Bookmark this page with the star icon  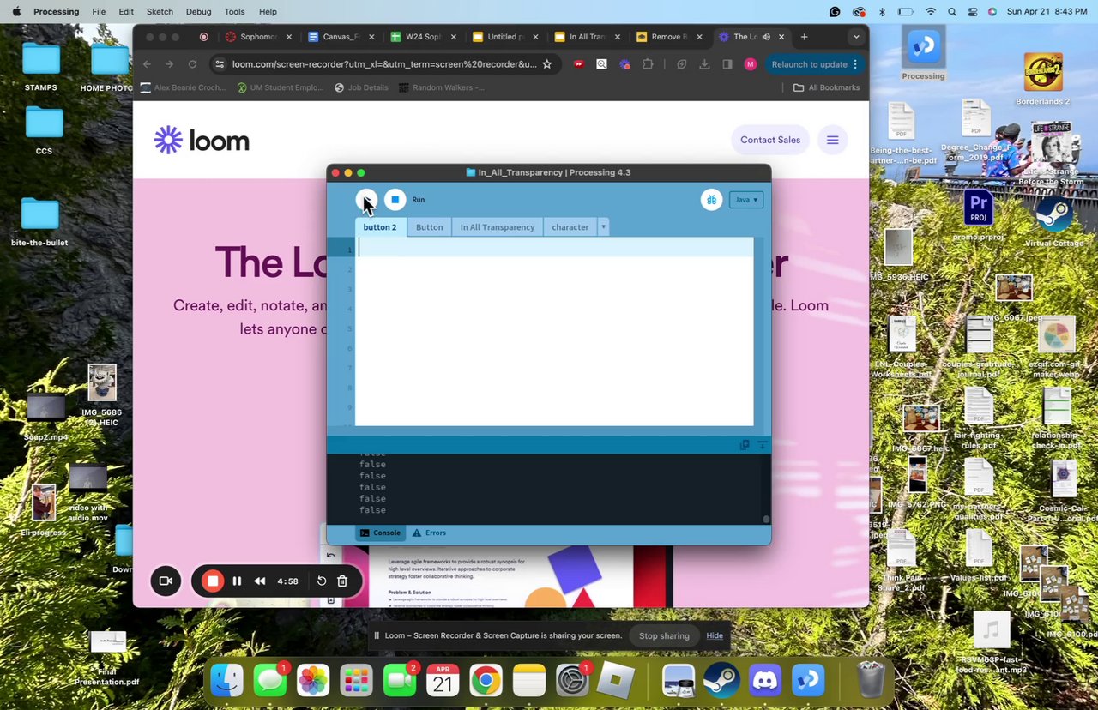(547, 64)
